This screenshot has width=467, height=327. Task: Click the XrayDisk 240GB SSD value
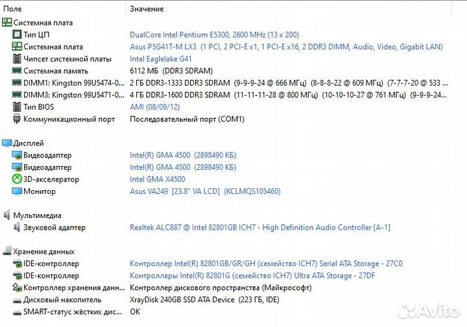[x=204, y=300]
